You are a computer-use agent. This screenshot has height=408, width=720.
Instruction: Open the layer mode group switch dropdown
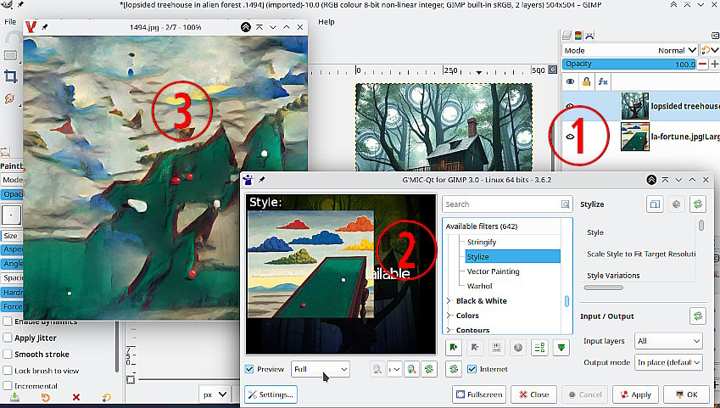coord(710,50)
